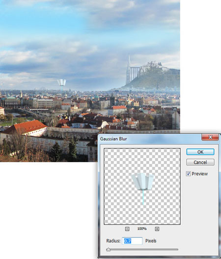Click the Radius slider handle

pyautogui.click(x=108, y=250)
